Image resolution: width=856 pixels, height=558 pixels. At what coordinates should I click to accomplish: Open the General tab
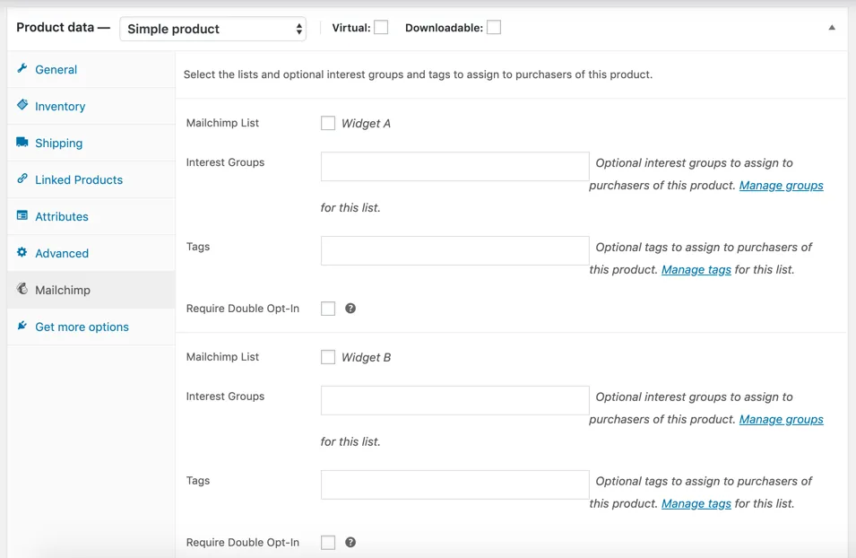click(x=91, y=69)
